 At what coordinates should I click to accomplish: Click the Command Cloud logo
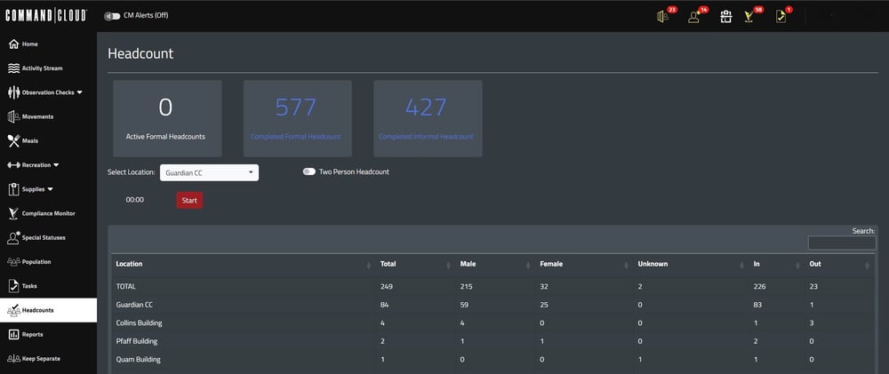(x=46, y=16)
